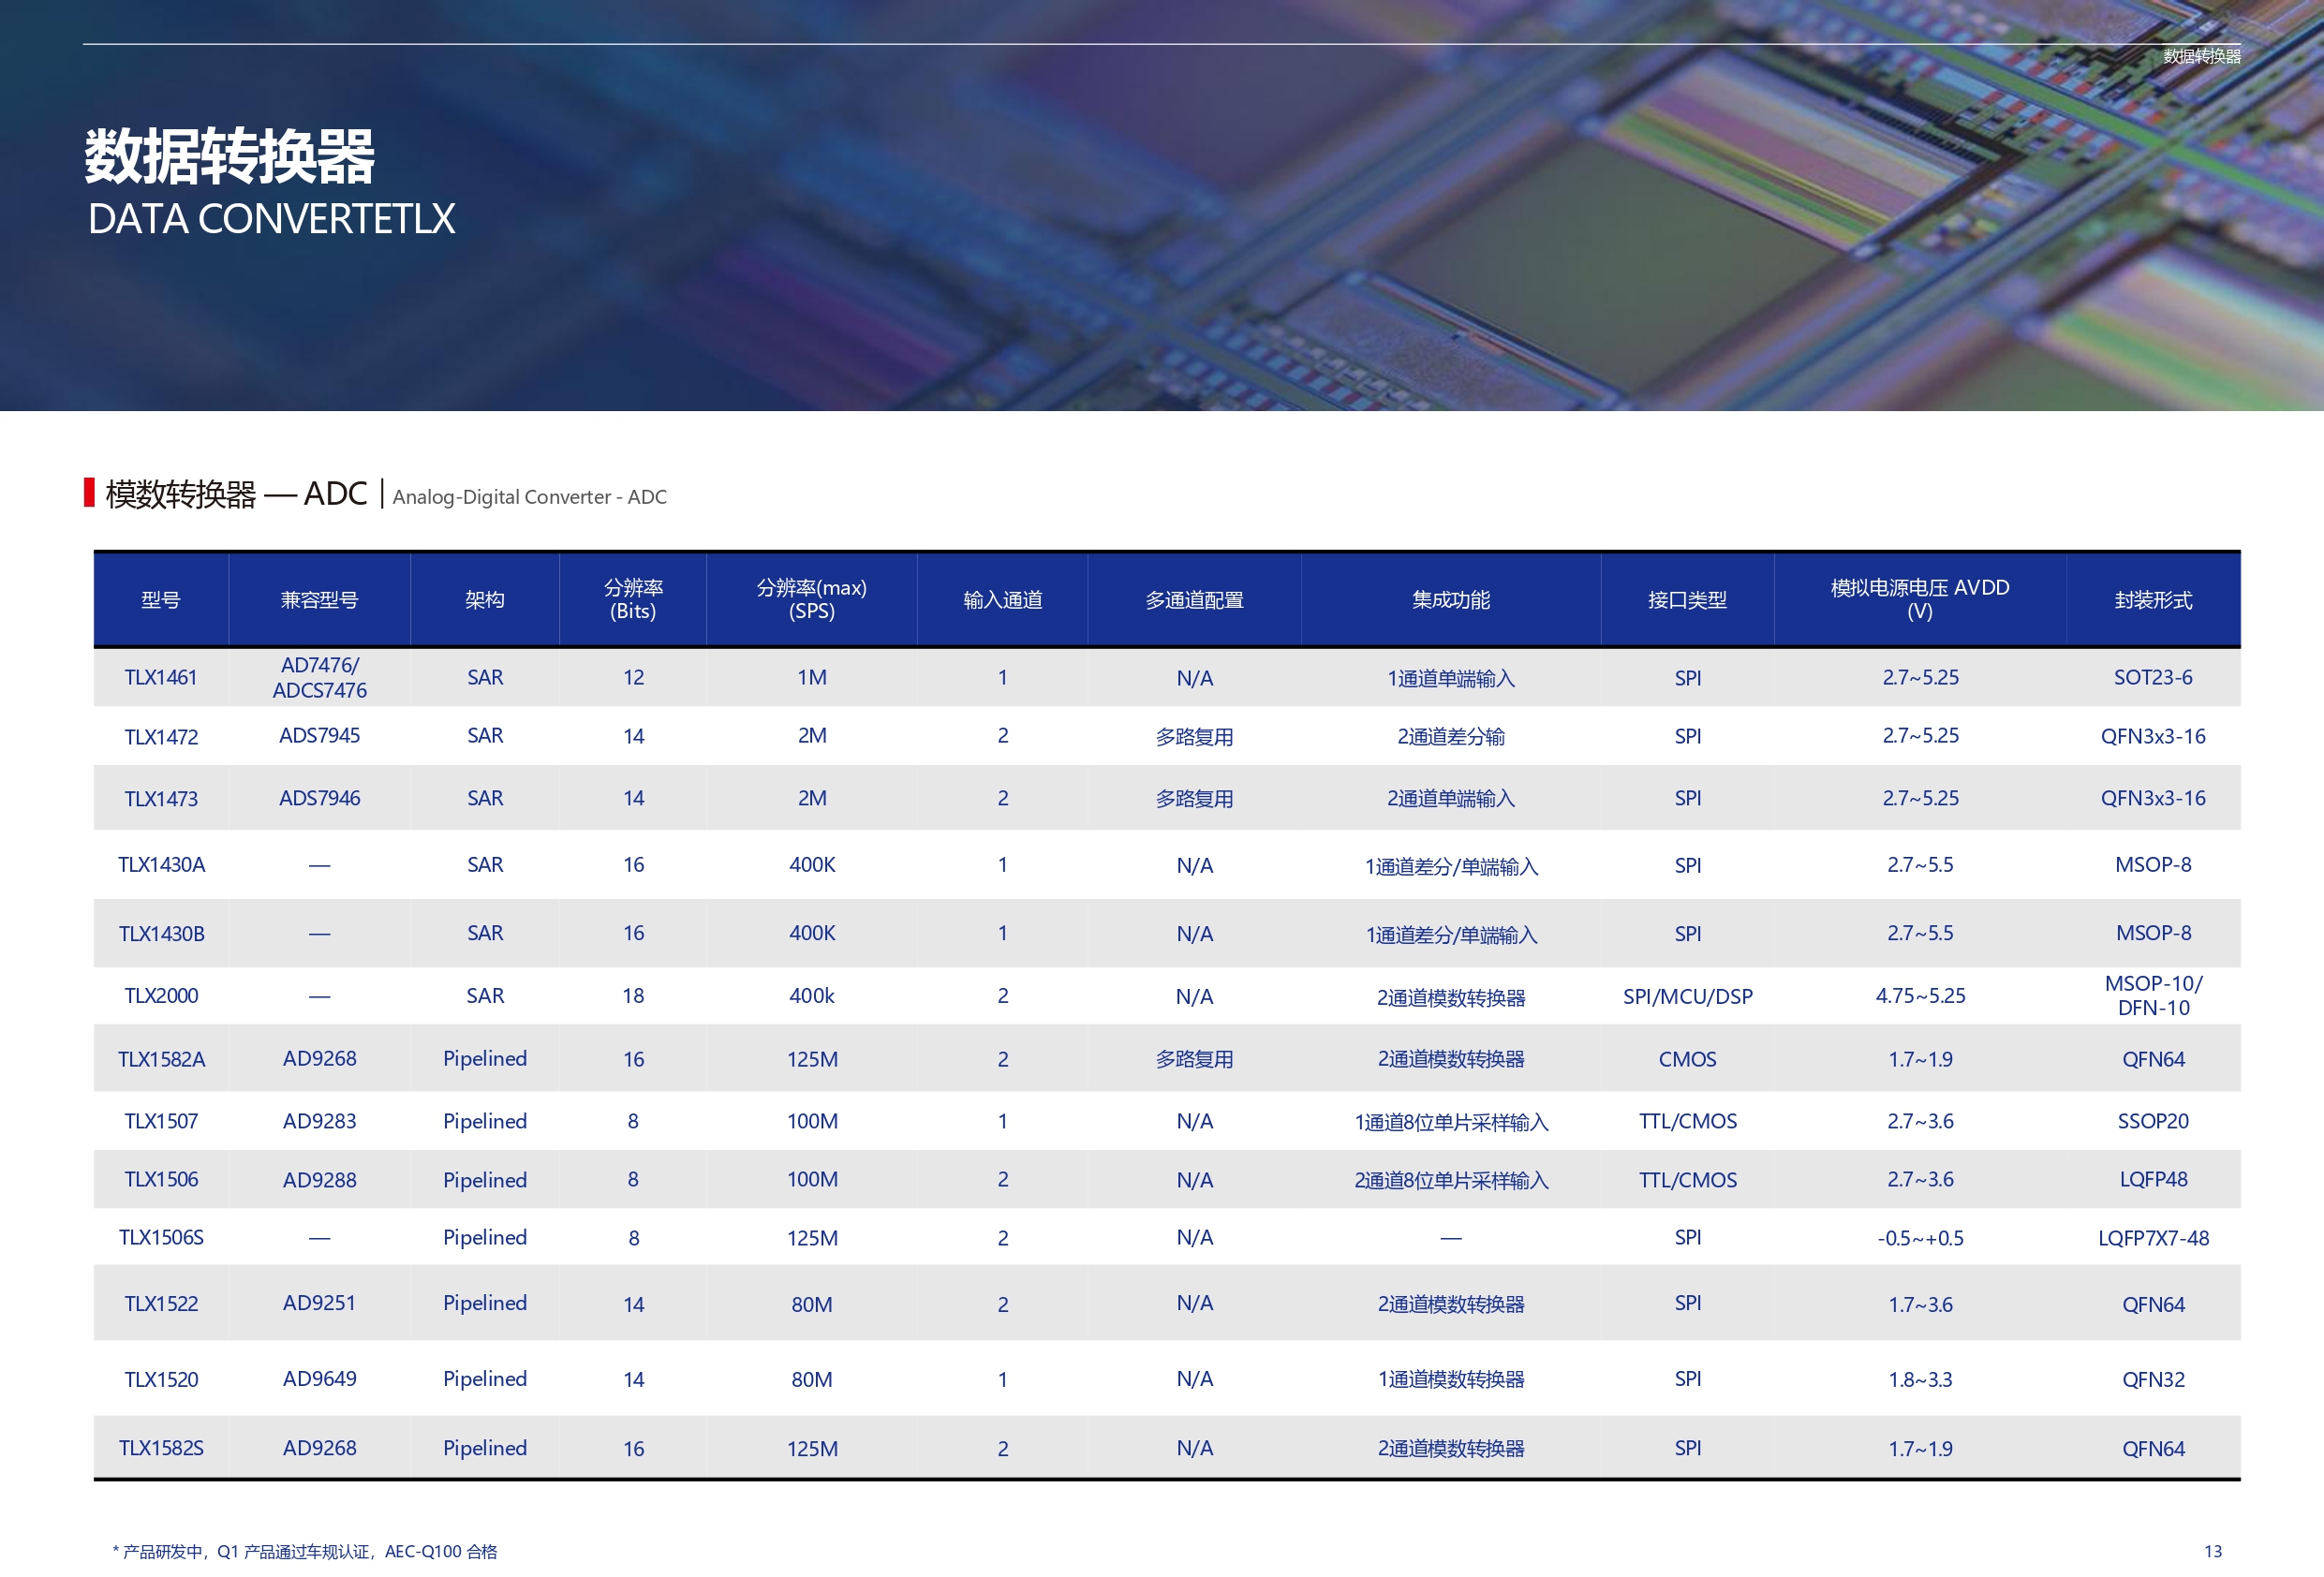The width and height of the screenshot is (2324, 1577).
Task: Click the 封装形式 column header
Action: 2152,600
